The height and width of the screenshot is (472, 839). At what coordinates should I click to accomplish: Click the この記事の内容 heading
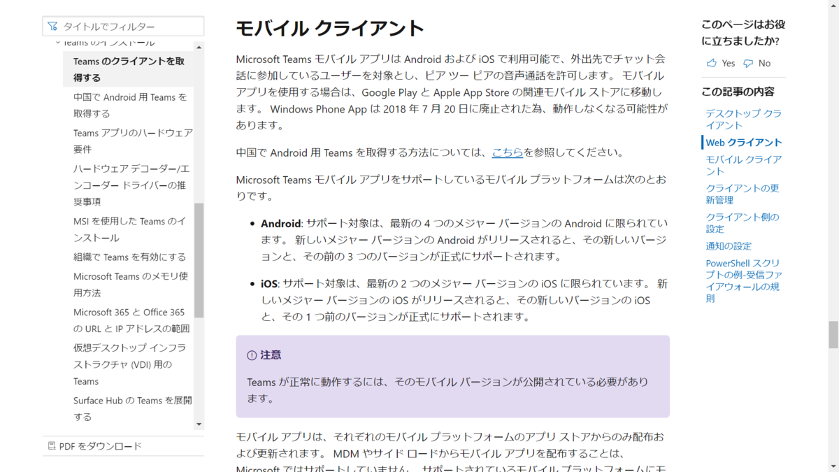tap(738, 92)
